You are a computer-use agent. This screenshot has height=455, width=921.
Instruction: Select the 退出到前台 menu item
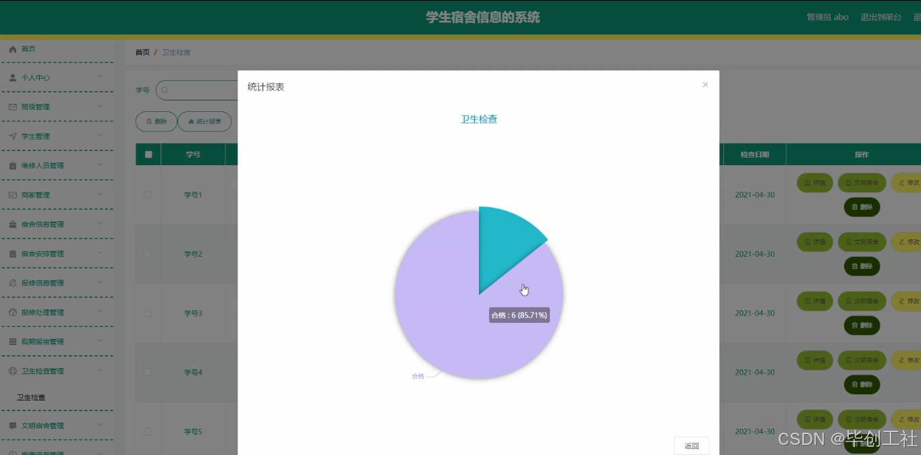880,17
